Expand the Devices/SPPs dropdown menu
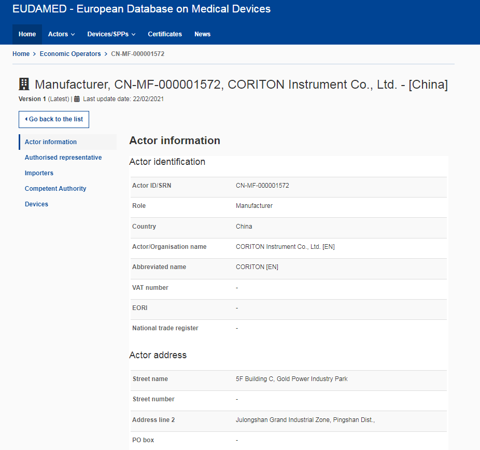Viewport: 480px width, 450px height. pos(111,34)
